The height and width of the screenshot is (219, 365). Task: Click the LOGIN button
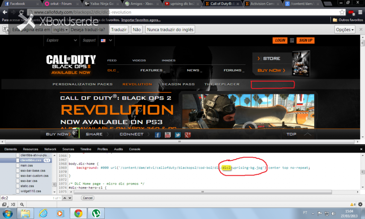coord(280,40)
